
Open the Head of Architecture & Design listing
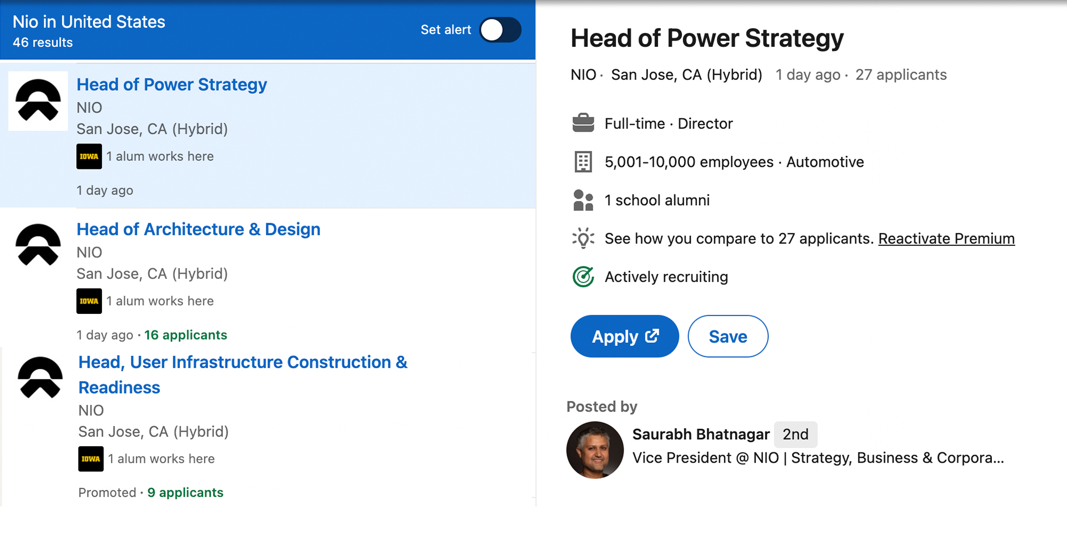tap(198, 229)
